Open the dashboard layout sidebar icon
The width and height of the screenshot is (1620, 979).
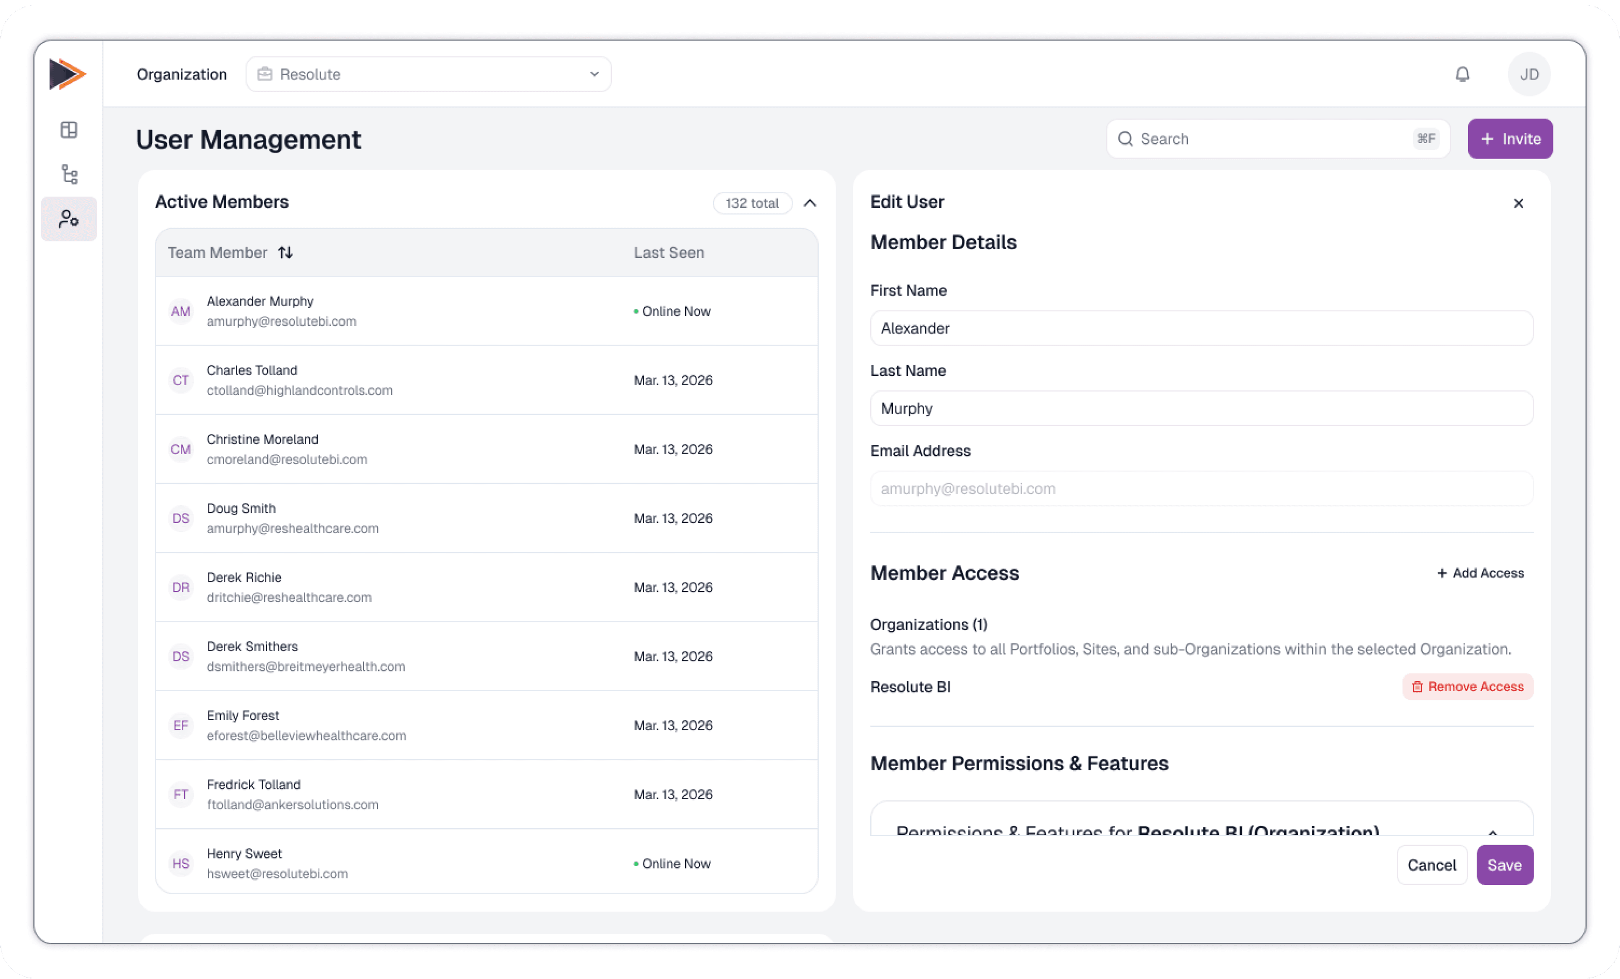(69, 130)
